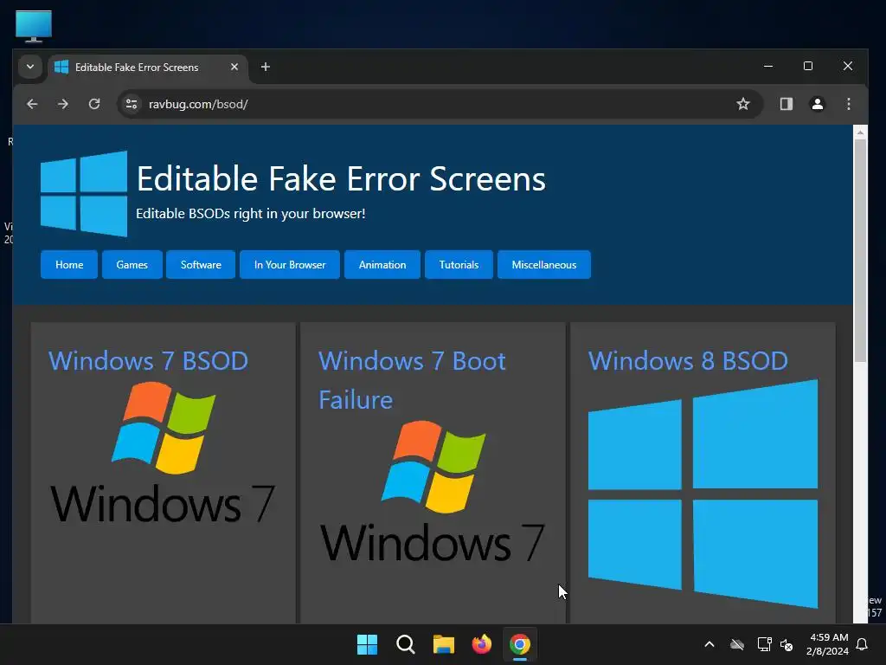Click Windows 7 logo in BSOD card
The height and width of the screenshot is (665, 886).
click(x=163, y=452)
